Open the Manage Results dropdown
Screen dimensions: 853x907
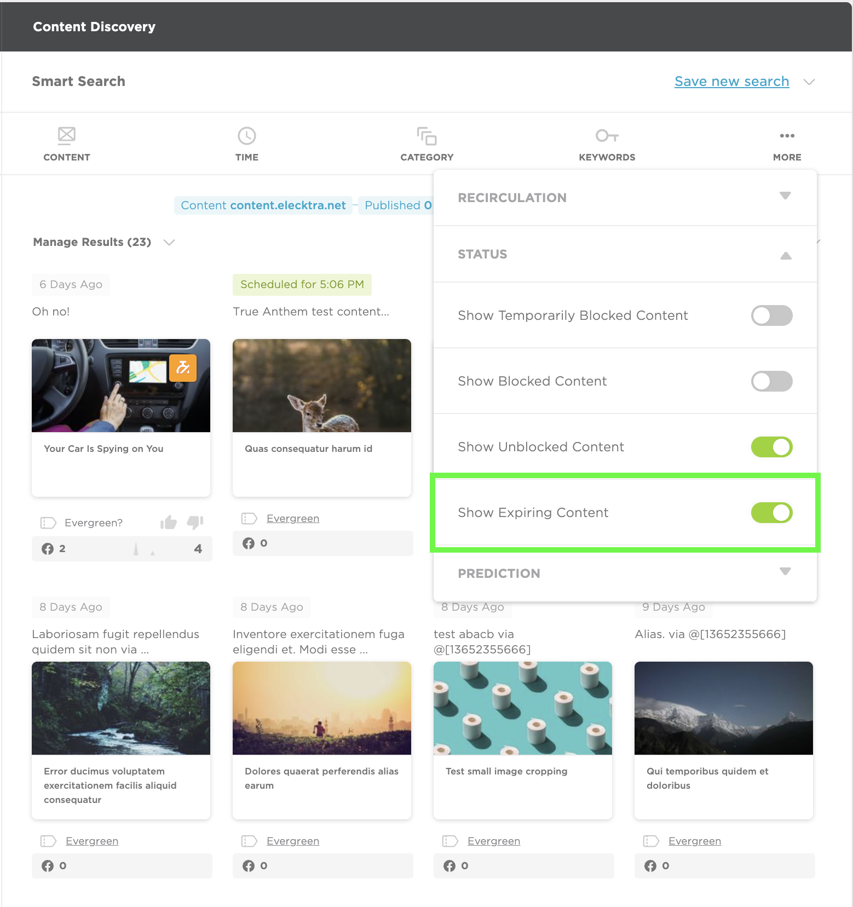point(103,242)
